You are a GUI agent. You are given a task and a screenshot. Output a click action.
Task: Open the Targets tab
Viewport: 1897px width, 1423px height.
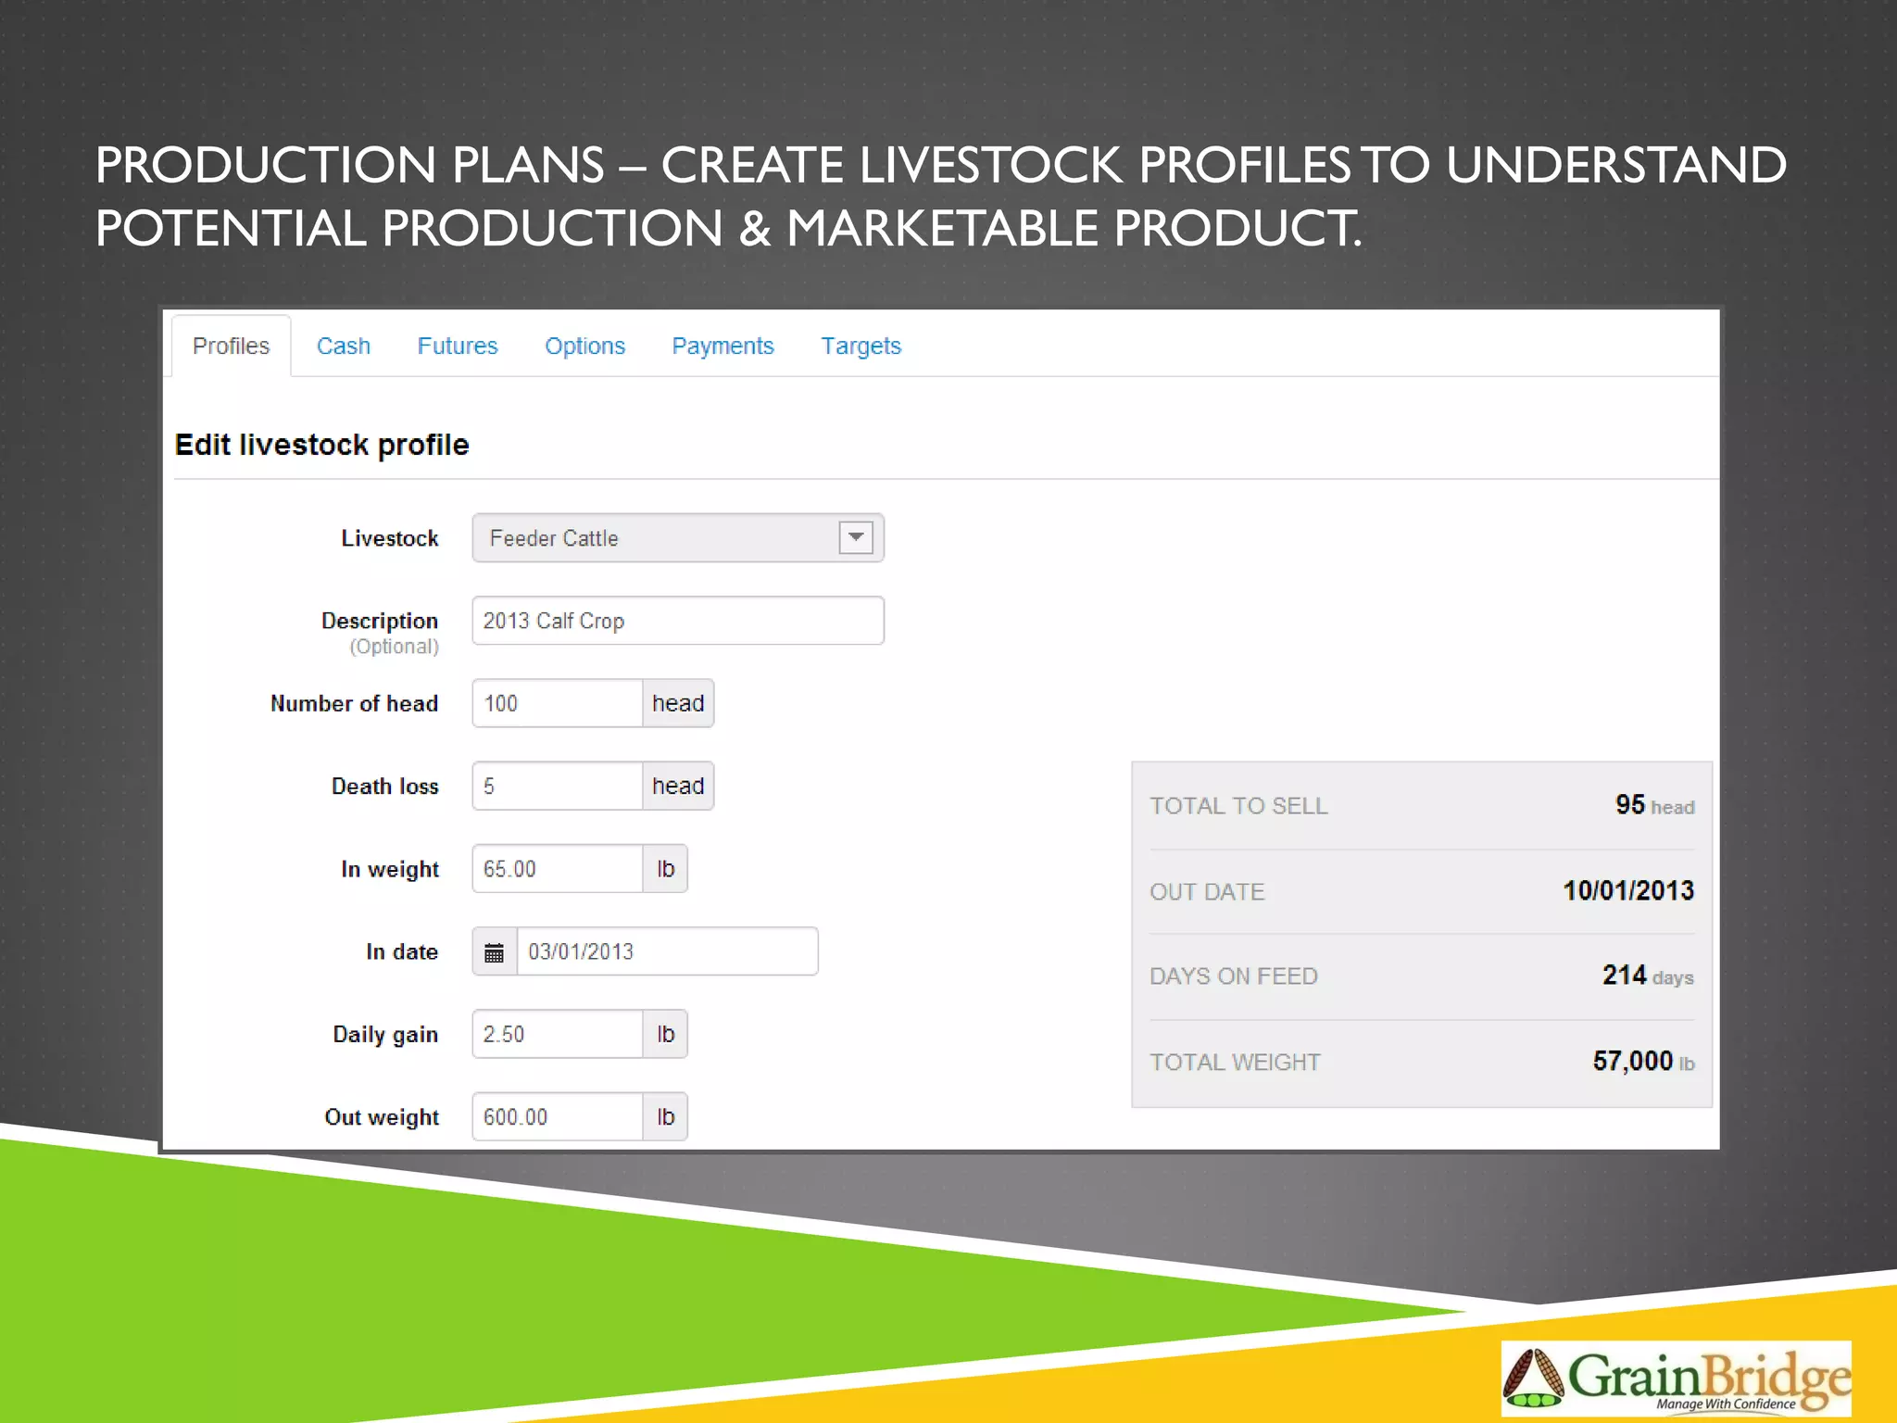tap(861, 346)
